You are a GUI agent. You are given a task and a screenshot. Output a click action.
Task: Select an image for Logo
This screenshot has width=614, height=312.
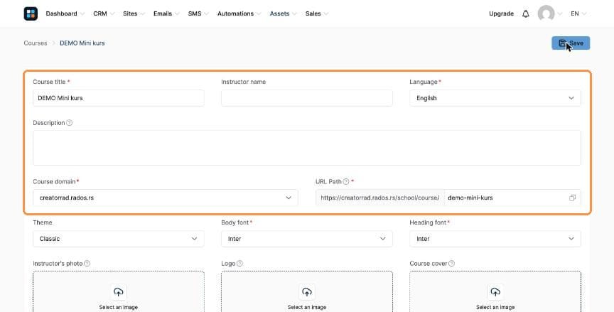point(306,307)
